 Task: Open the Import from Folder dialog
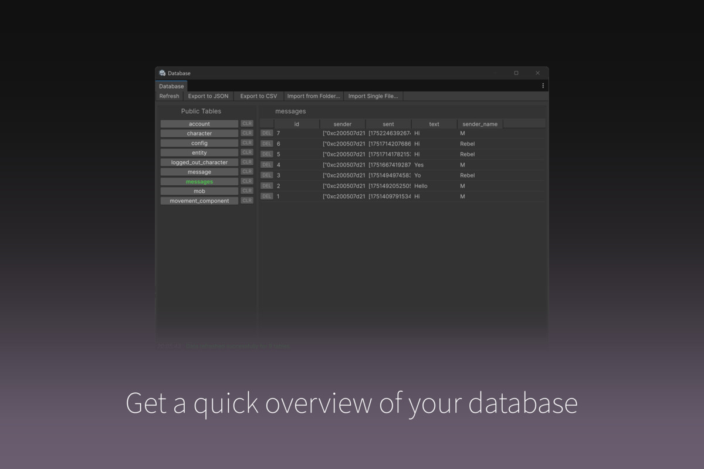pyautogui.click(x=313, y=96)
